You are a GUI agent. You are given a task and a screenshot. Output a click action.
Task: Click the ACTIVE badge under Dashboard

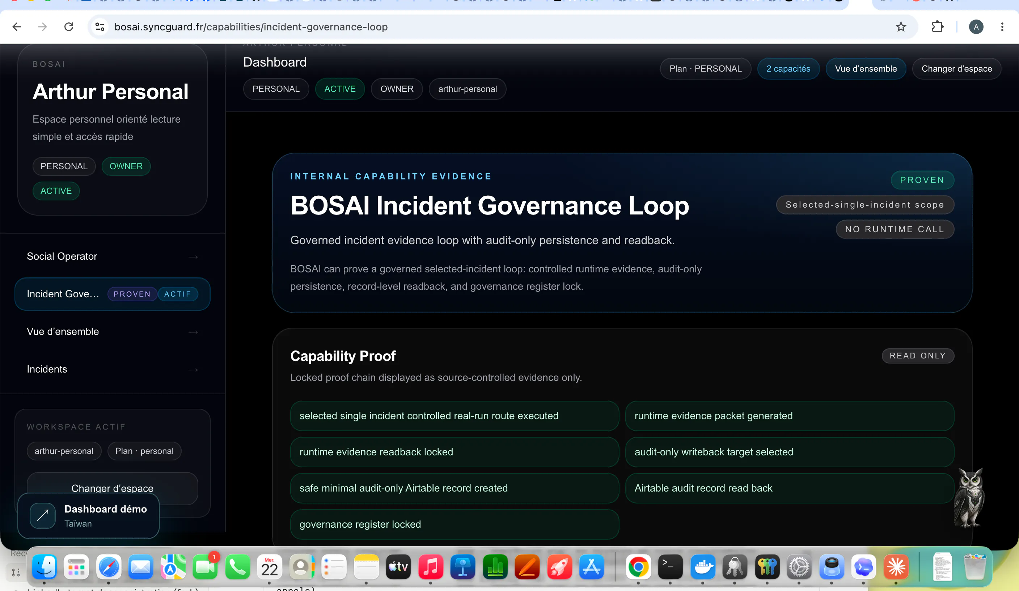point(340,89)
